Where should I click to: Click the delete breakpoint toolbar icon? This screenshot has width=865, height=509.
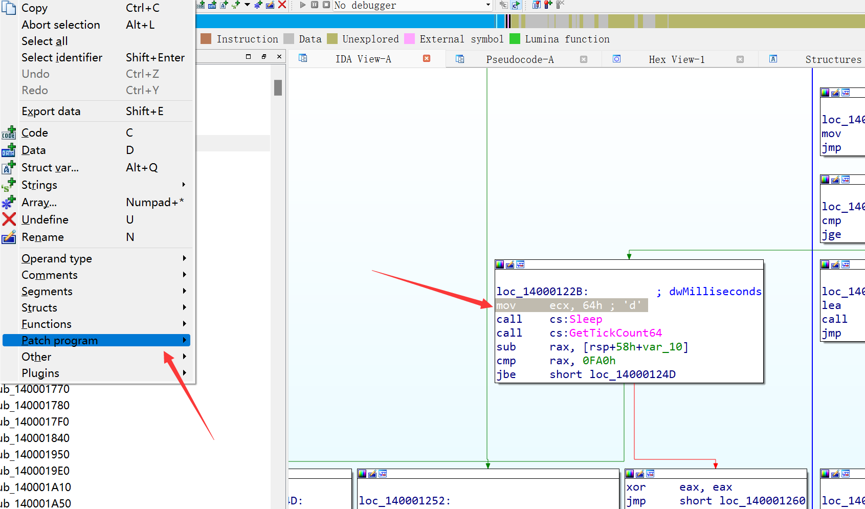click(560, 5)
